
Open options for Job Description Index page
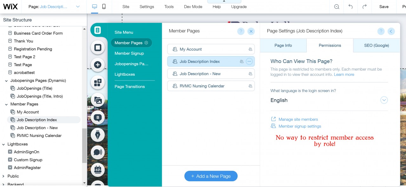point(249,61)
